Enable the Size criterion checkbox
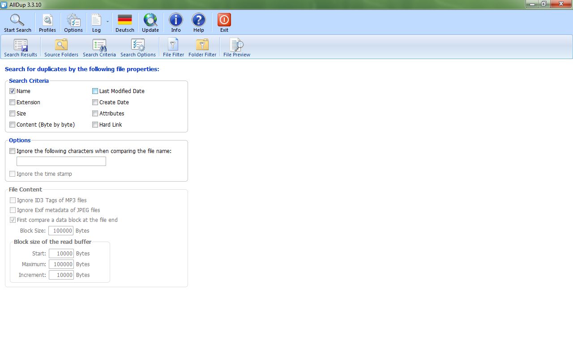 coord(13,113)
